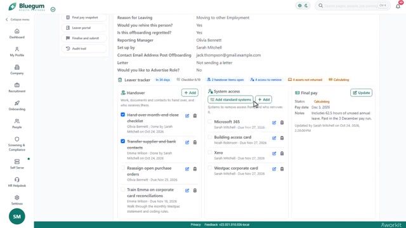Edit Train Emma on reconciliations item
Screen dimensions: 406x228
coord(187,191)
